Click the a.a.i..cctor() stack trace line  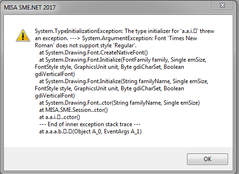tap(60, 117)
